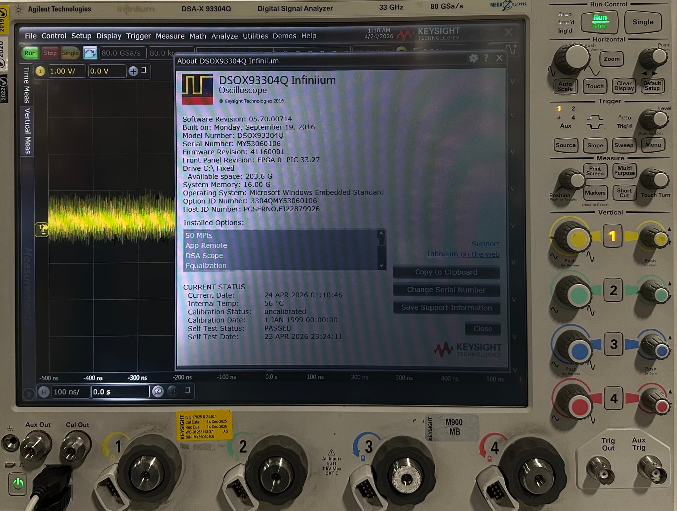Open the Vertical Meas side tab
The height and width of the screenshot is (511, 677).
(x=27, y=131)
